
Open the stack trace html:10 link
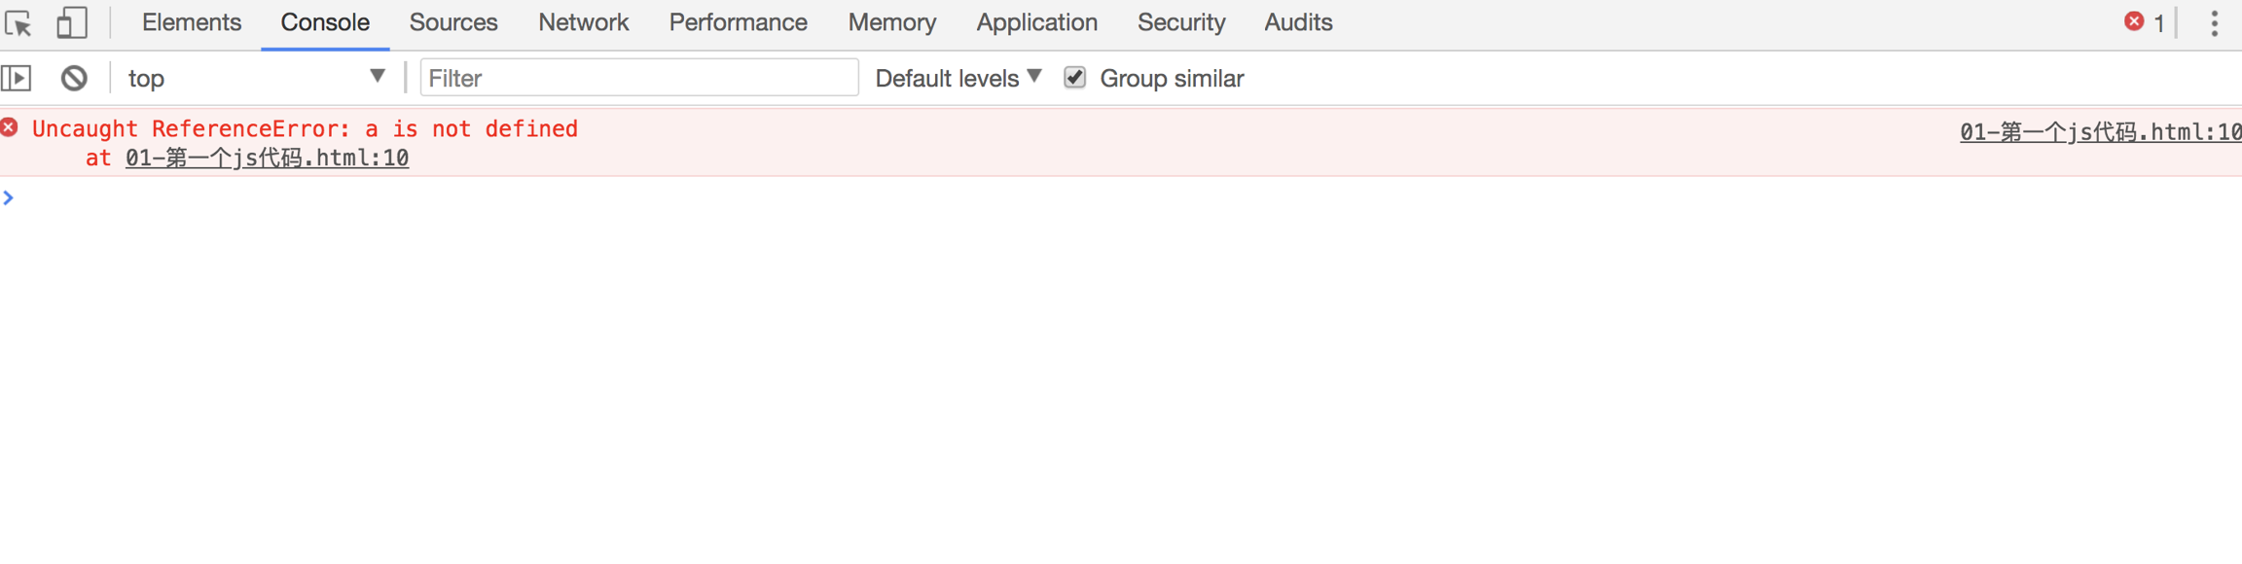267,158
